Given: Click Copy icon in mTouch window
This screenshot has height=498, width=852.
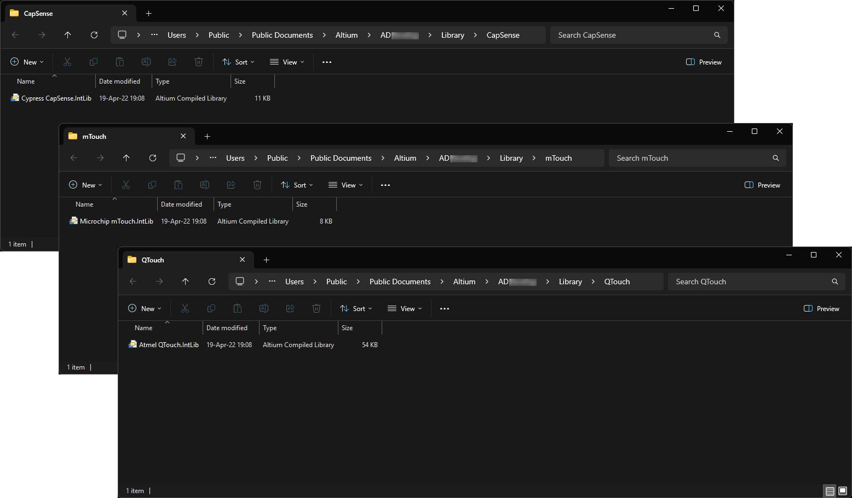Looking at the screenshot, I should (152, 185).
